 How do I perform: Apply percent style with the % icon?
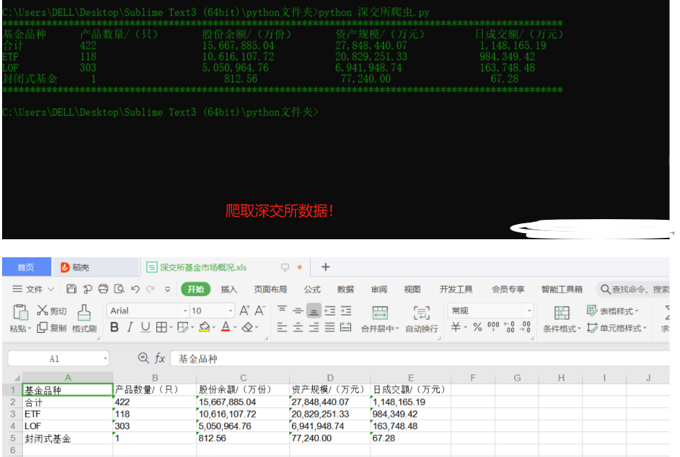(x=477, y=327)
